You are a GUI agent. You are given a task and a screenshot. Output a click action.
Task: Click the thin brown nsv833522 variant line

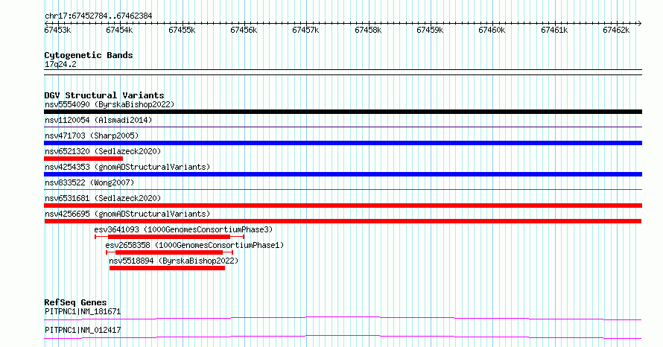(343, 189)
